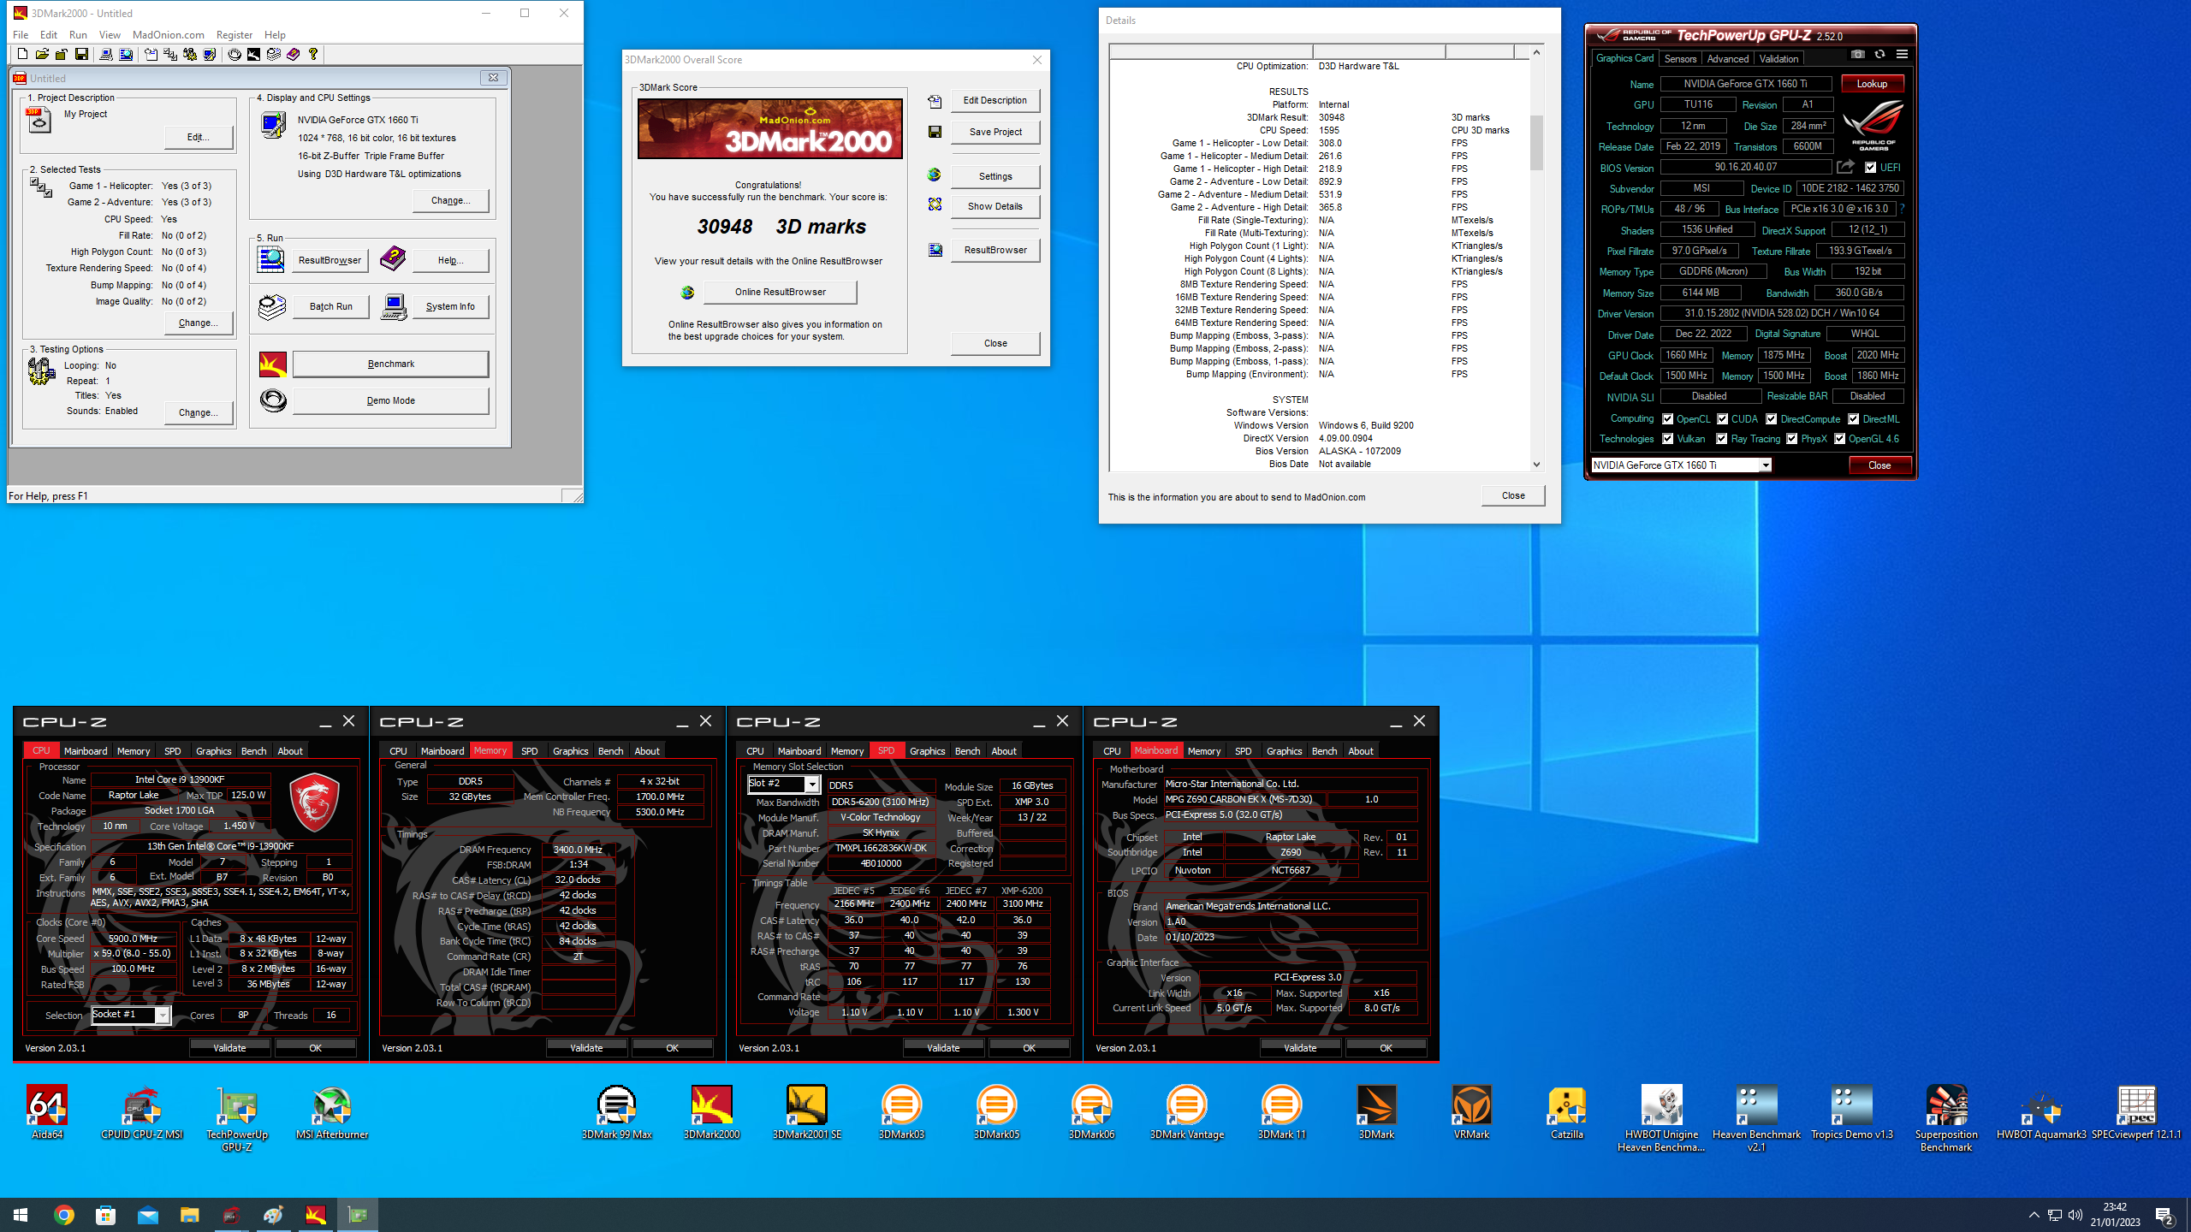Screen dimensions: 2191x1232
Task: Switch to Advanced tab in GPU-Z
Action: (1727, 59)
